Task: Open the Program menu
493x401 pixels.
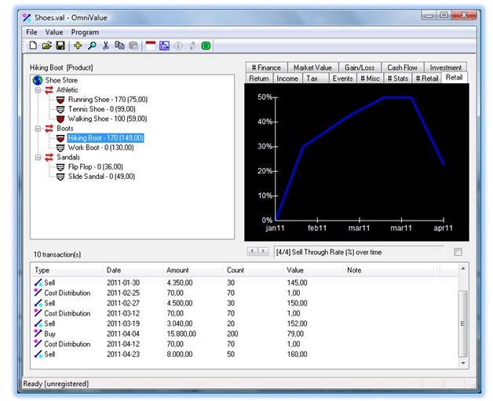Action: click(x=85, y=32)
